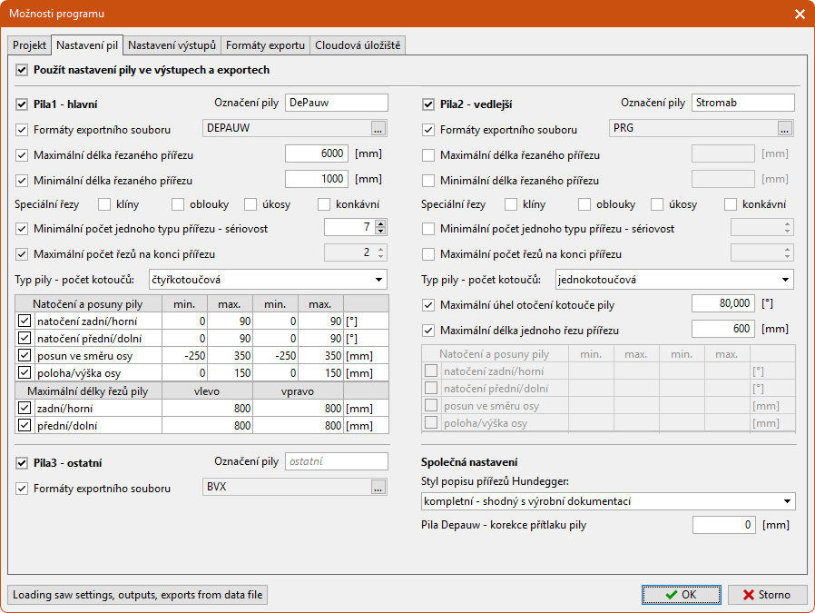
Task: Click Pila Depauw pressure correction field
Action: [723, 525]
